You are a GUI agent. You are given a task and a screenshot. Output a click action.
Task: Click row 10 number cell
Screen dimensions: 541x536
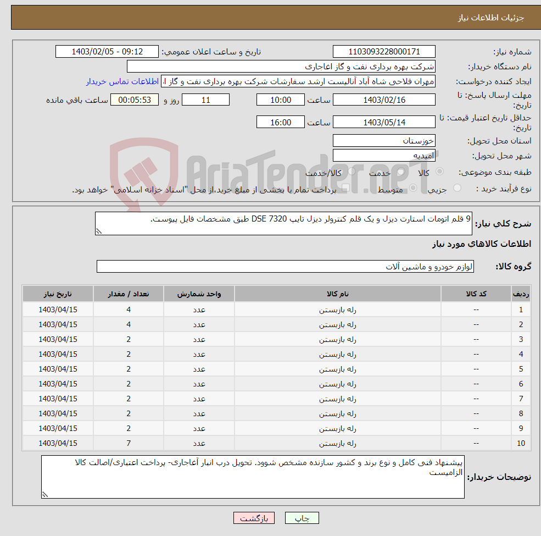point(521,444)
